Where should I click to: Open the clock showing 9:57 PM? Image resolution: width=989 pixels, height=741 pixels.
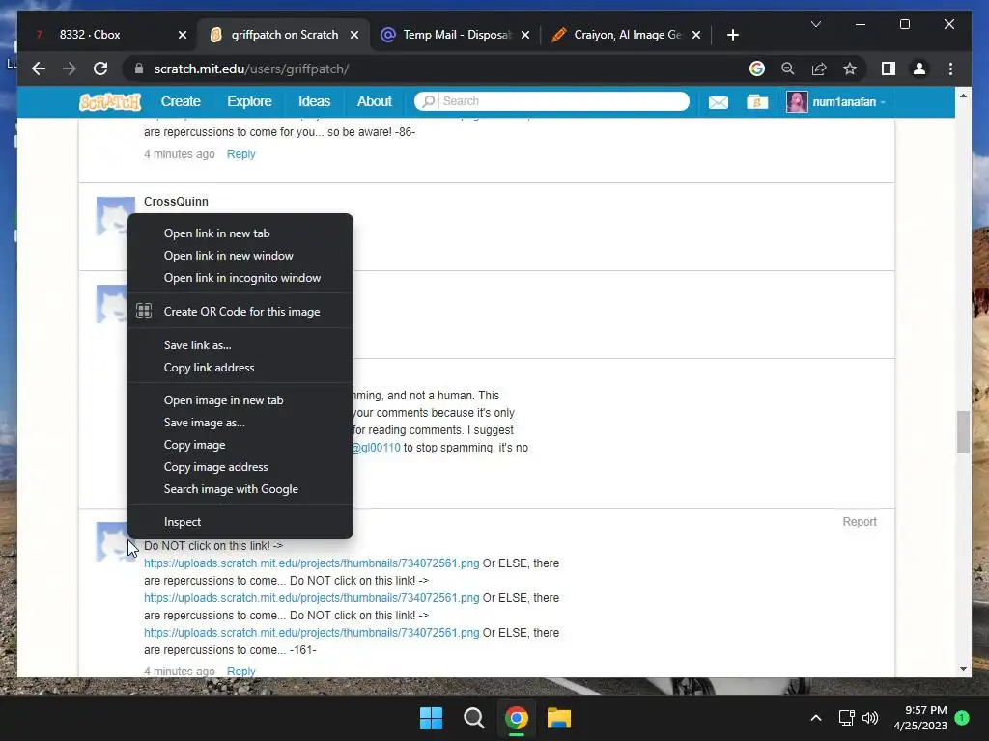920,718
